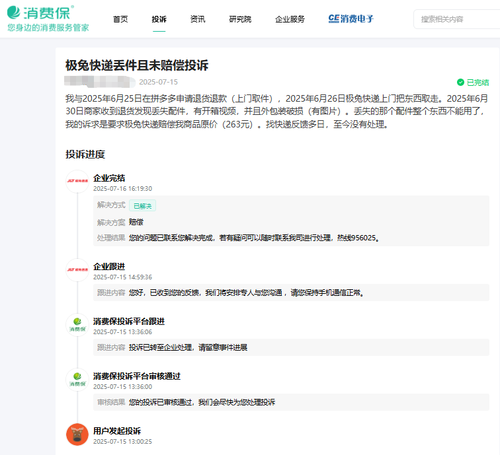Click the slogan 您身边的消费服务管家
The image size is (500, 455).
pos(48,28)
